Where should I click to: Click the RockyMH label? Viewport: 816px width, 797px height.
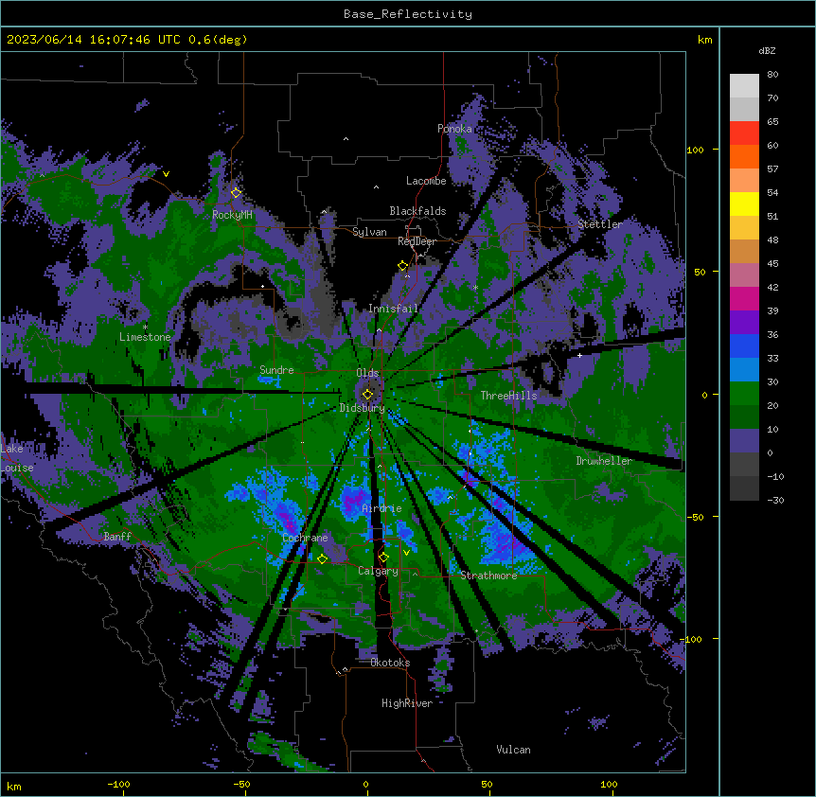(232, 215)
